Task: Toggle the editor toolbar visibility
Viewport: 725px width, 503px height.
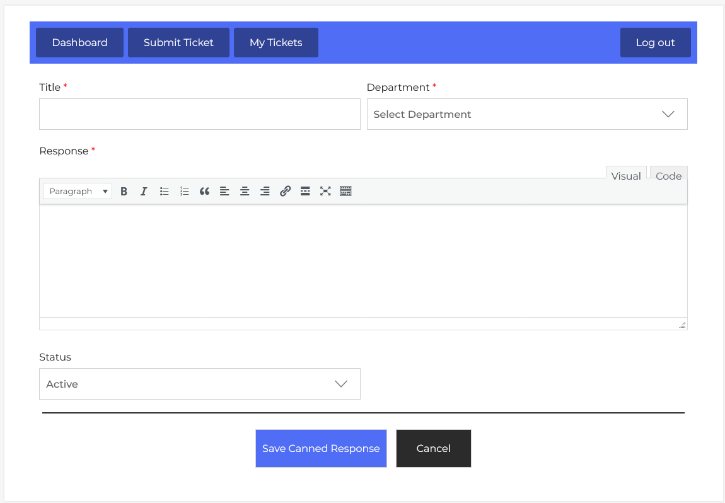Action: (345, 192)
